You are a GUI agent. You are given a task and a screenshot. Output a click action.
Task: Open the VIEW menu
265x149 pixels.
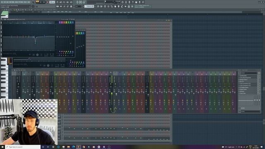pos(17,2)
